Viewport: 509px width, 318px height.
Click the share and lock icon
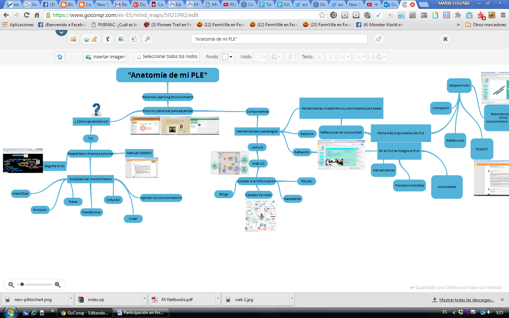pos(90,39)
